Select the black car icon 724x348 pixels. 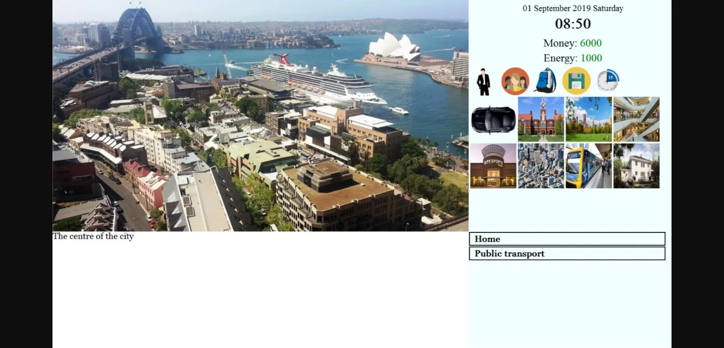tap(493, 119)
